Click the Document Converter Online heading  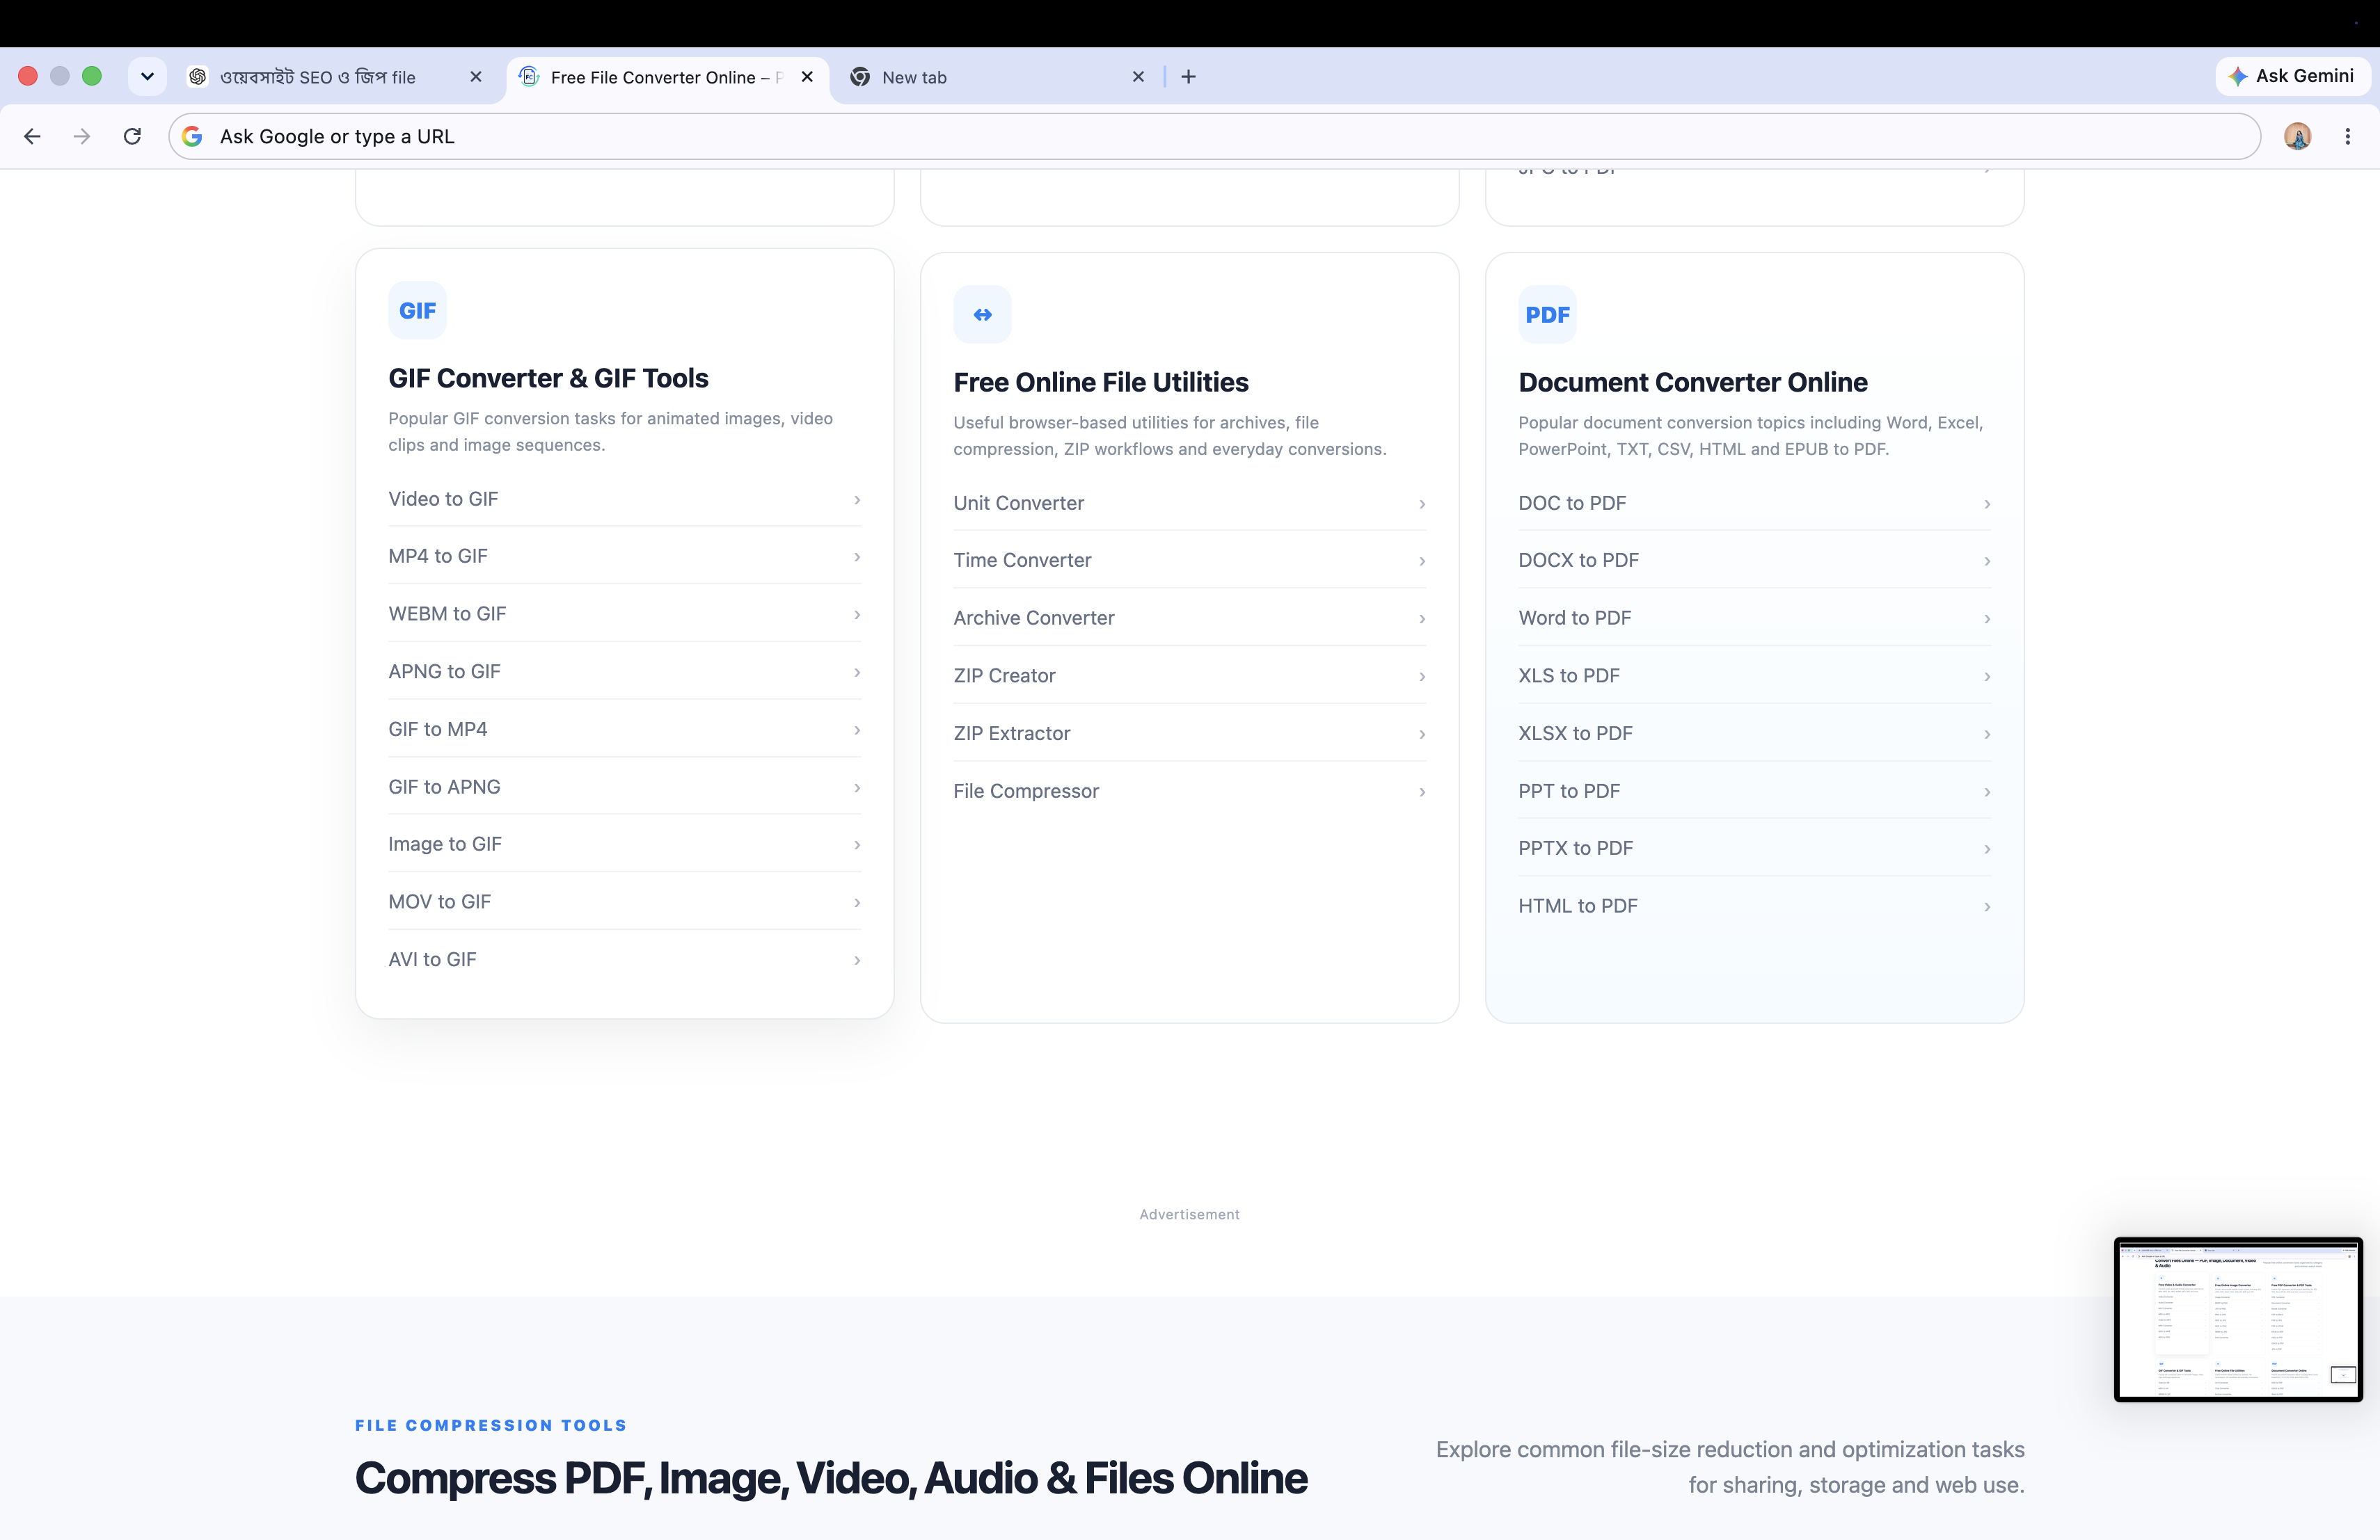tap(1693, 383)
